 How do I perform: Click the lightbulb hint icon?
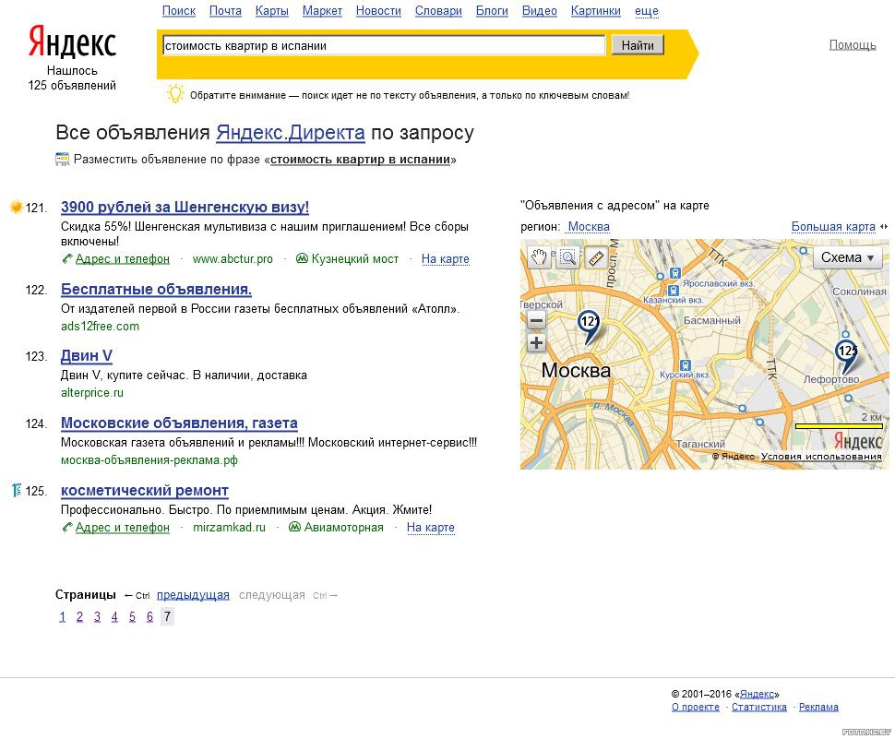click(x=175, y=94)
